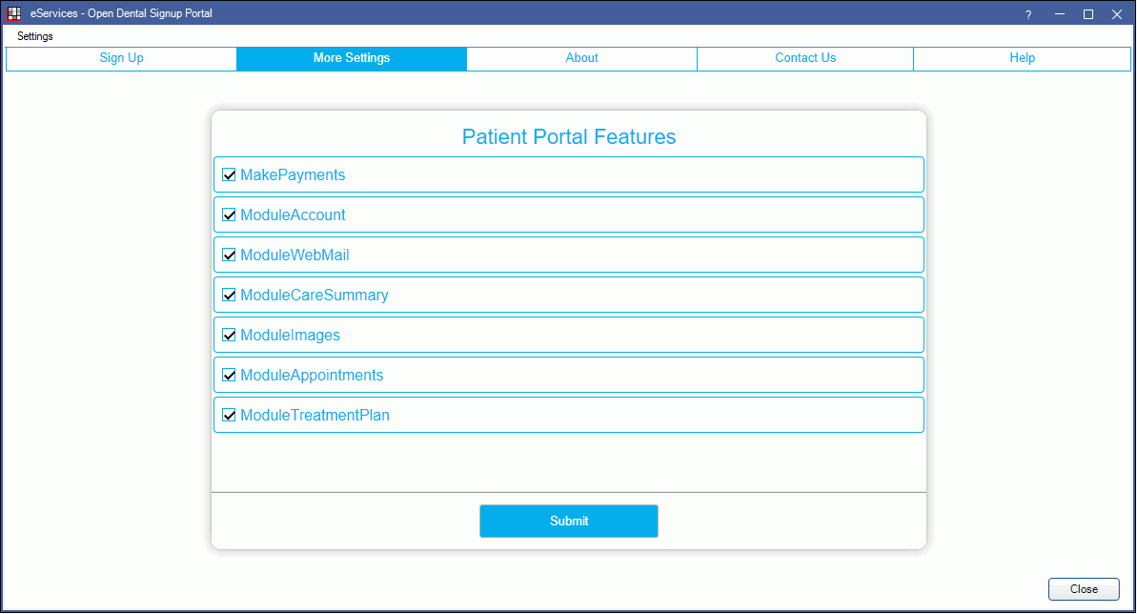Click the window title 'eServices - Open Dental Signup Portal'

(121, 13)
